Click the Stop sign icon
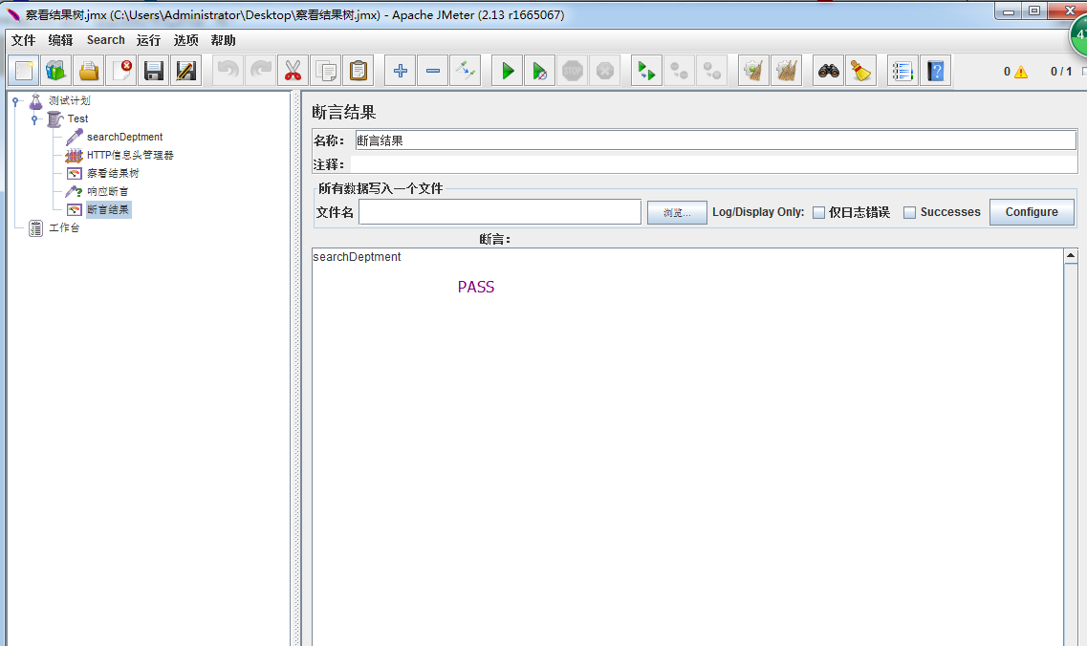The image size is (1087, 646). [x=572, y=71]
